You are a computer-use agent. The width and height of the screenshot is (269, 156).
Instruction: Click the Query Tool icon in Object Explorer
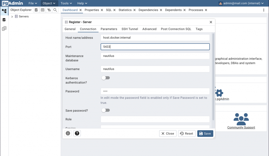[36, 10]
